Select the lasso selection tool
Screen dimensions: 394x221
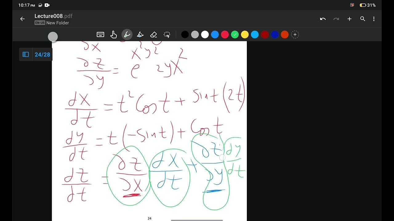(x=167, y=35)
